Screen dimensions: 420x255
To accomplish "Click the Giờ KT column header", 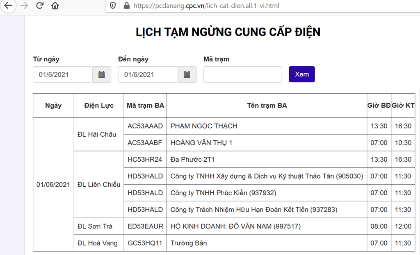I will [x=403, y=105].
